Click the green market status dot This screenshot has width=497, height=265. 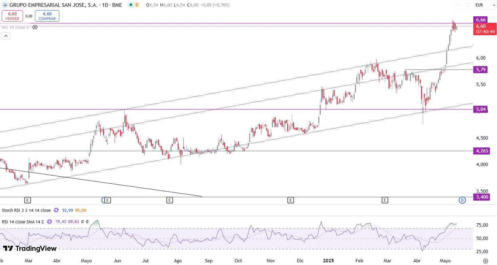point(131,5)
